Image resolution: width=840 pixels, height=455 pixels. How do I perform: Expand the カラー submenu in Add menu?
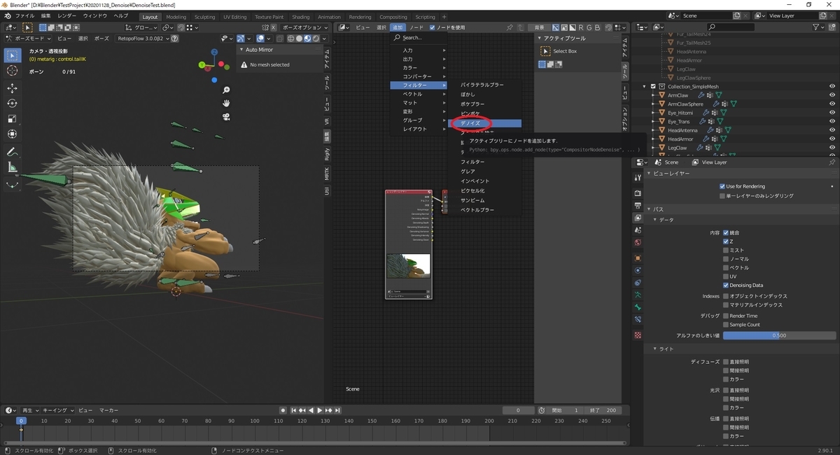tap(419, 68)
